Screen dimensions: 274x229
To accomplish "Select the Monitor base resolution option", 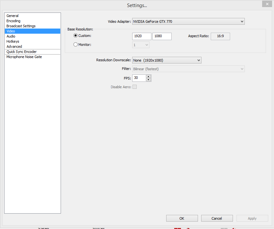I will 75,45.
